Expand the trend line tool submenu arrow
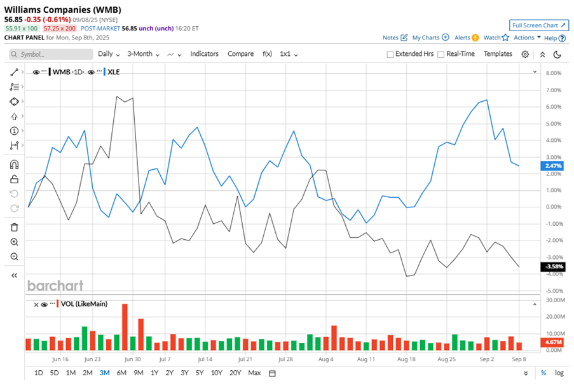Viewport: 574px width, 388px height. 22,72
